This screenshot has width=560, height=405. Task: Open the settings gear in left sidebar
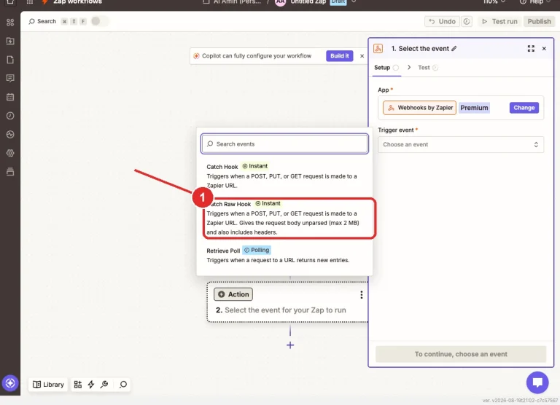[x=10, y=153]
